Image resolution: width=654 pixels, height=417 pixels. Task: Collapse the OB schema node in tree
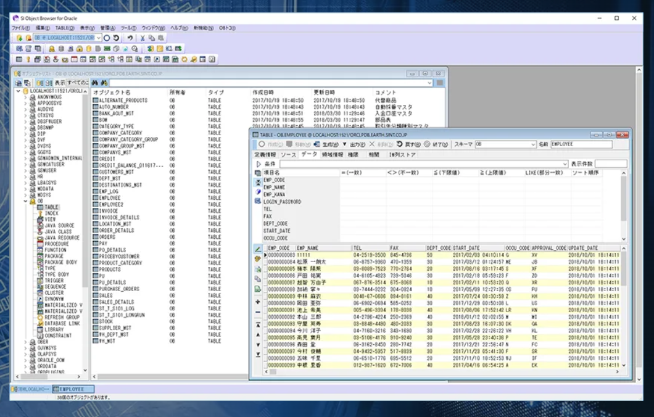pos(26,201)
